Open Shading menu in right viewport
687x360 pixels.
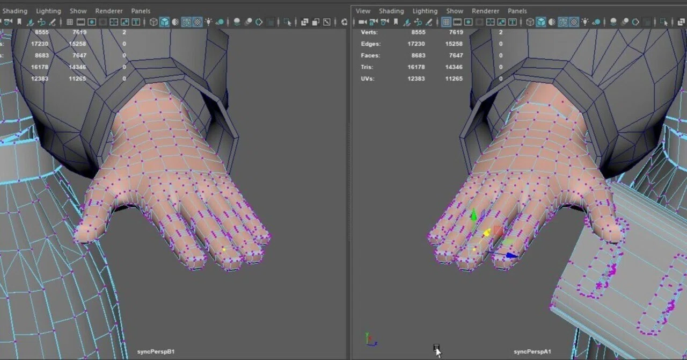pos(391,11)
